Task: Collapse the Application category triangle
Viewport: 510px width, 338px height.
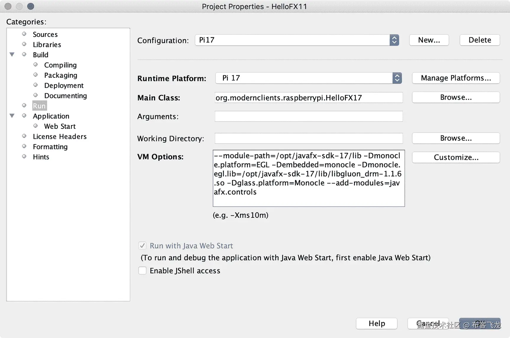Action: pos(12,116)
